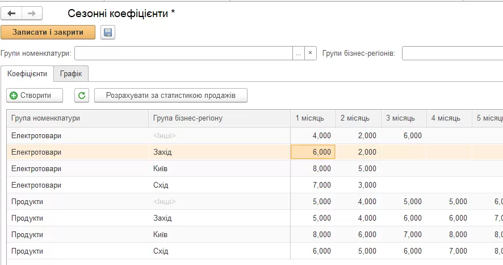Viewport: 503px width, 265px height.
Task: Click 1 місяць value 4,000 for Електротовари Інші
Action: (x=313, y=135)
